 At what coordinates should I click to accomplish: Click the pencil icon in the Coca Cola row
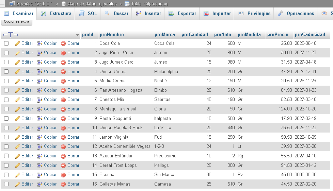[17, 44]
